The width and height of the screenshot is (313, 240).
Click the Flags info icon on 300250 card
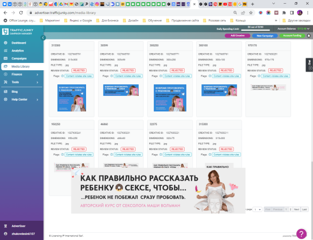point(161,76)
